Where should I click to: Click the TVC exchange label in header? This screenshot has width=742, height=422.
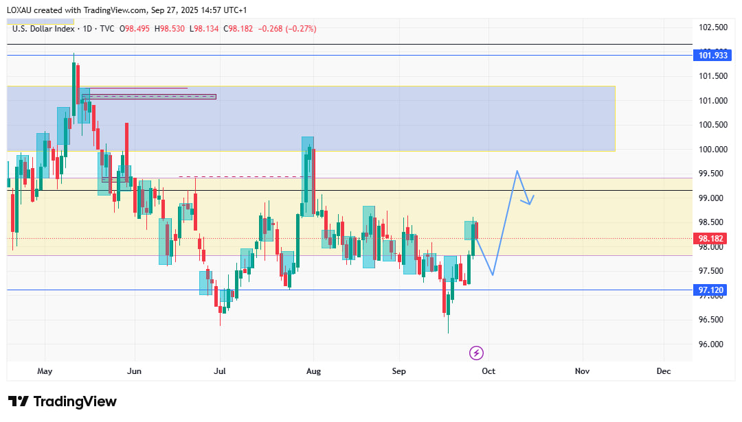[x=107, y=29]
